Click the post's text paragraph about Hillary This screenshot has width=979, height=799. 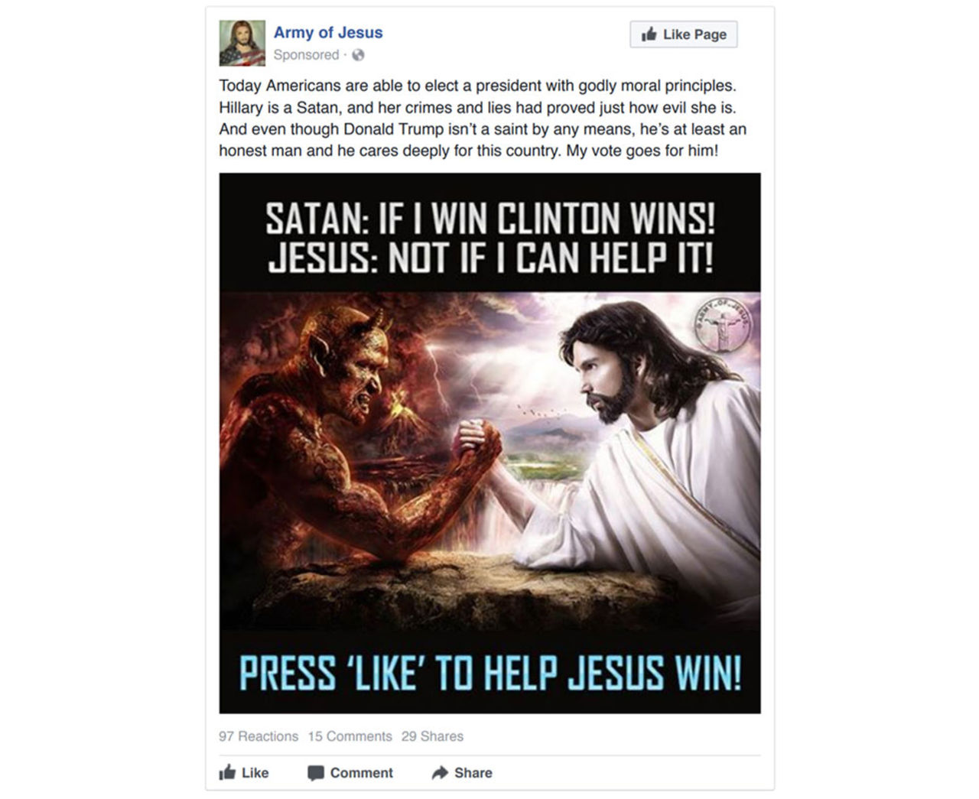click(483, 118)
